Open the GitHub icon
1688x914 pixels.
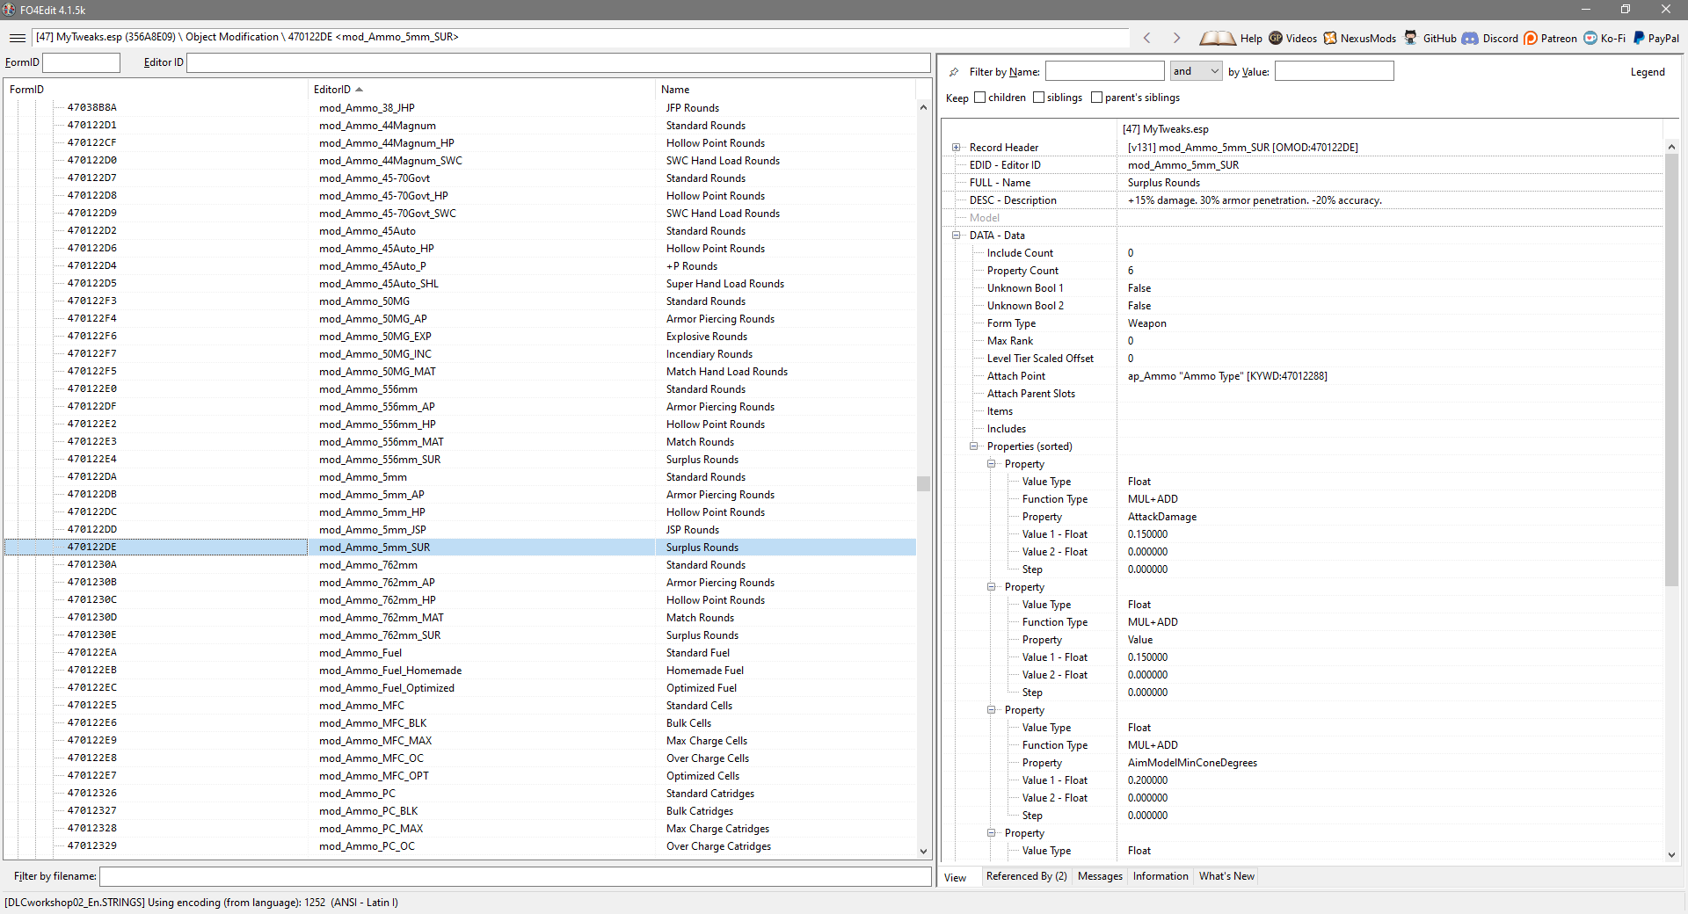(x=1410, y=38)
